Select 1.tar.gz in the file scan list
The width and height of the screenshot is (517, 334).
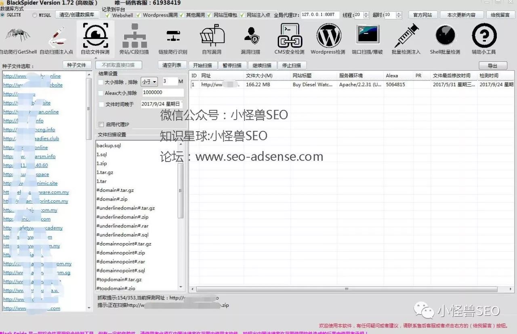pyautogui.click(x=105, y=172)
